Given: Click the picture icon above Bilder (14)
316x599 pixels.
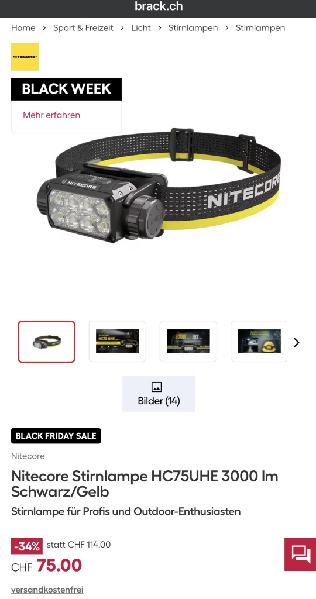Looking at the screenshot, I should (157, 387).
